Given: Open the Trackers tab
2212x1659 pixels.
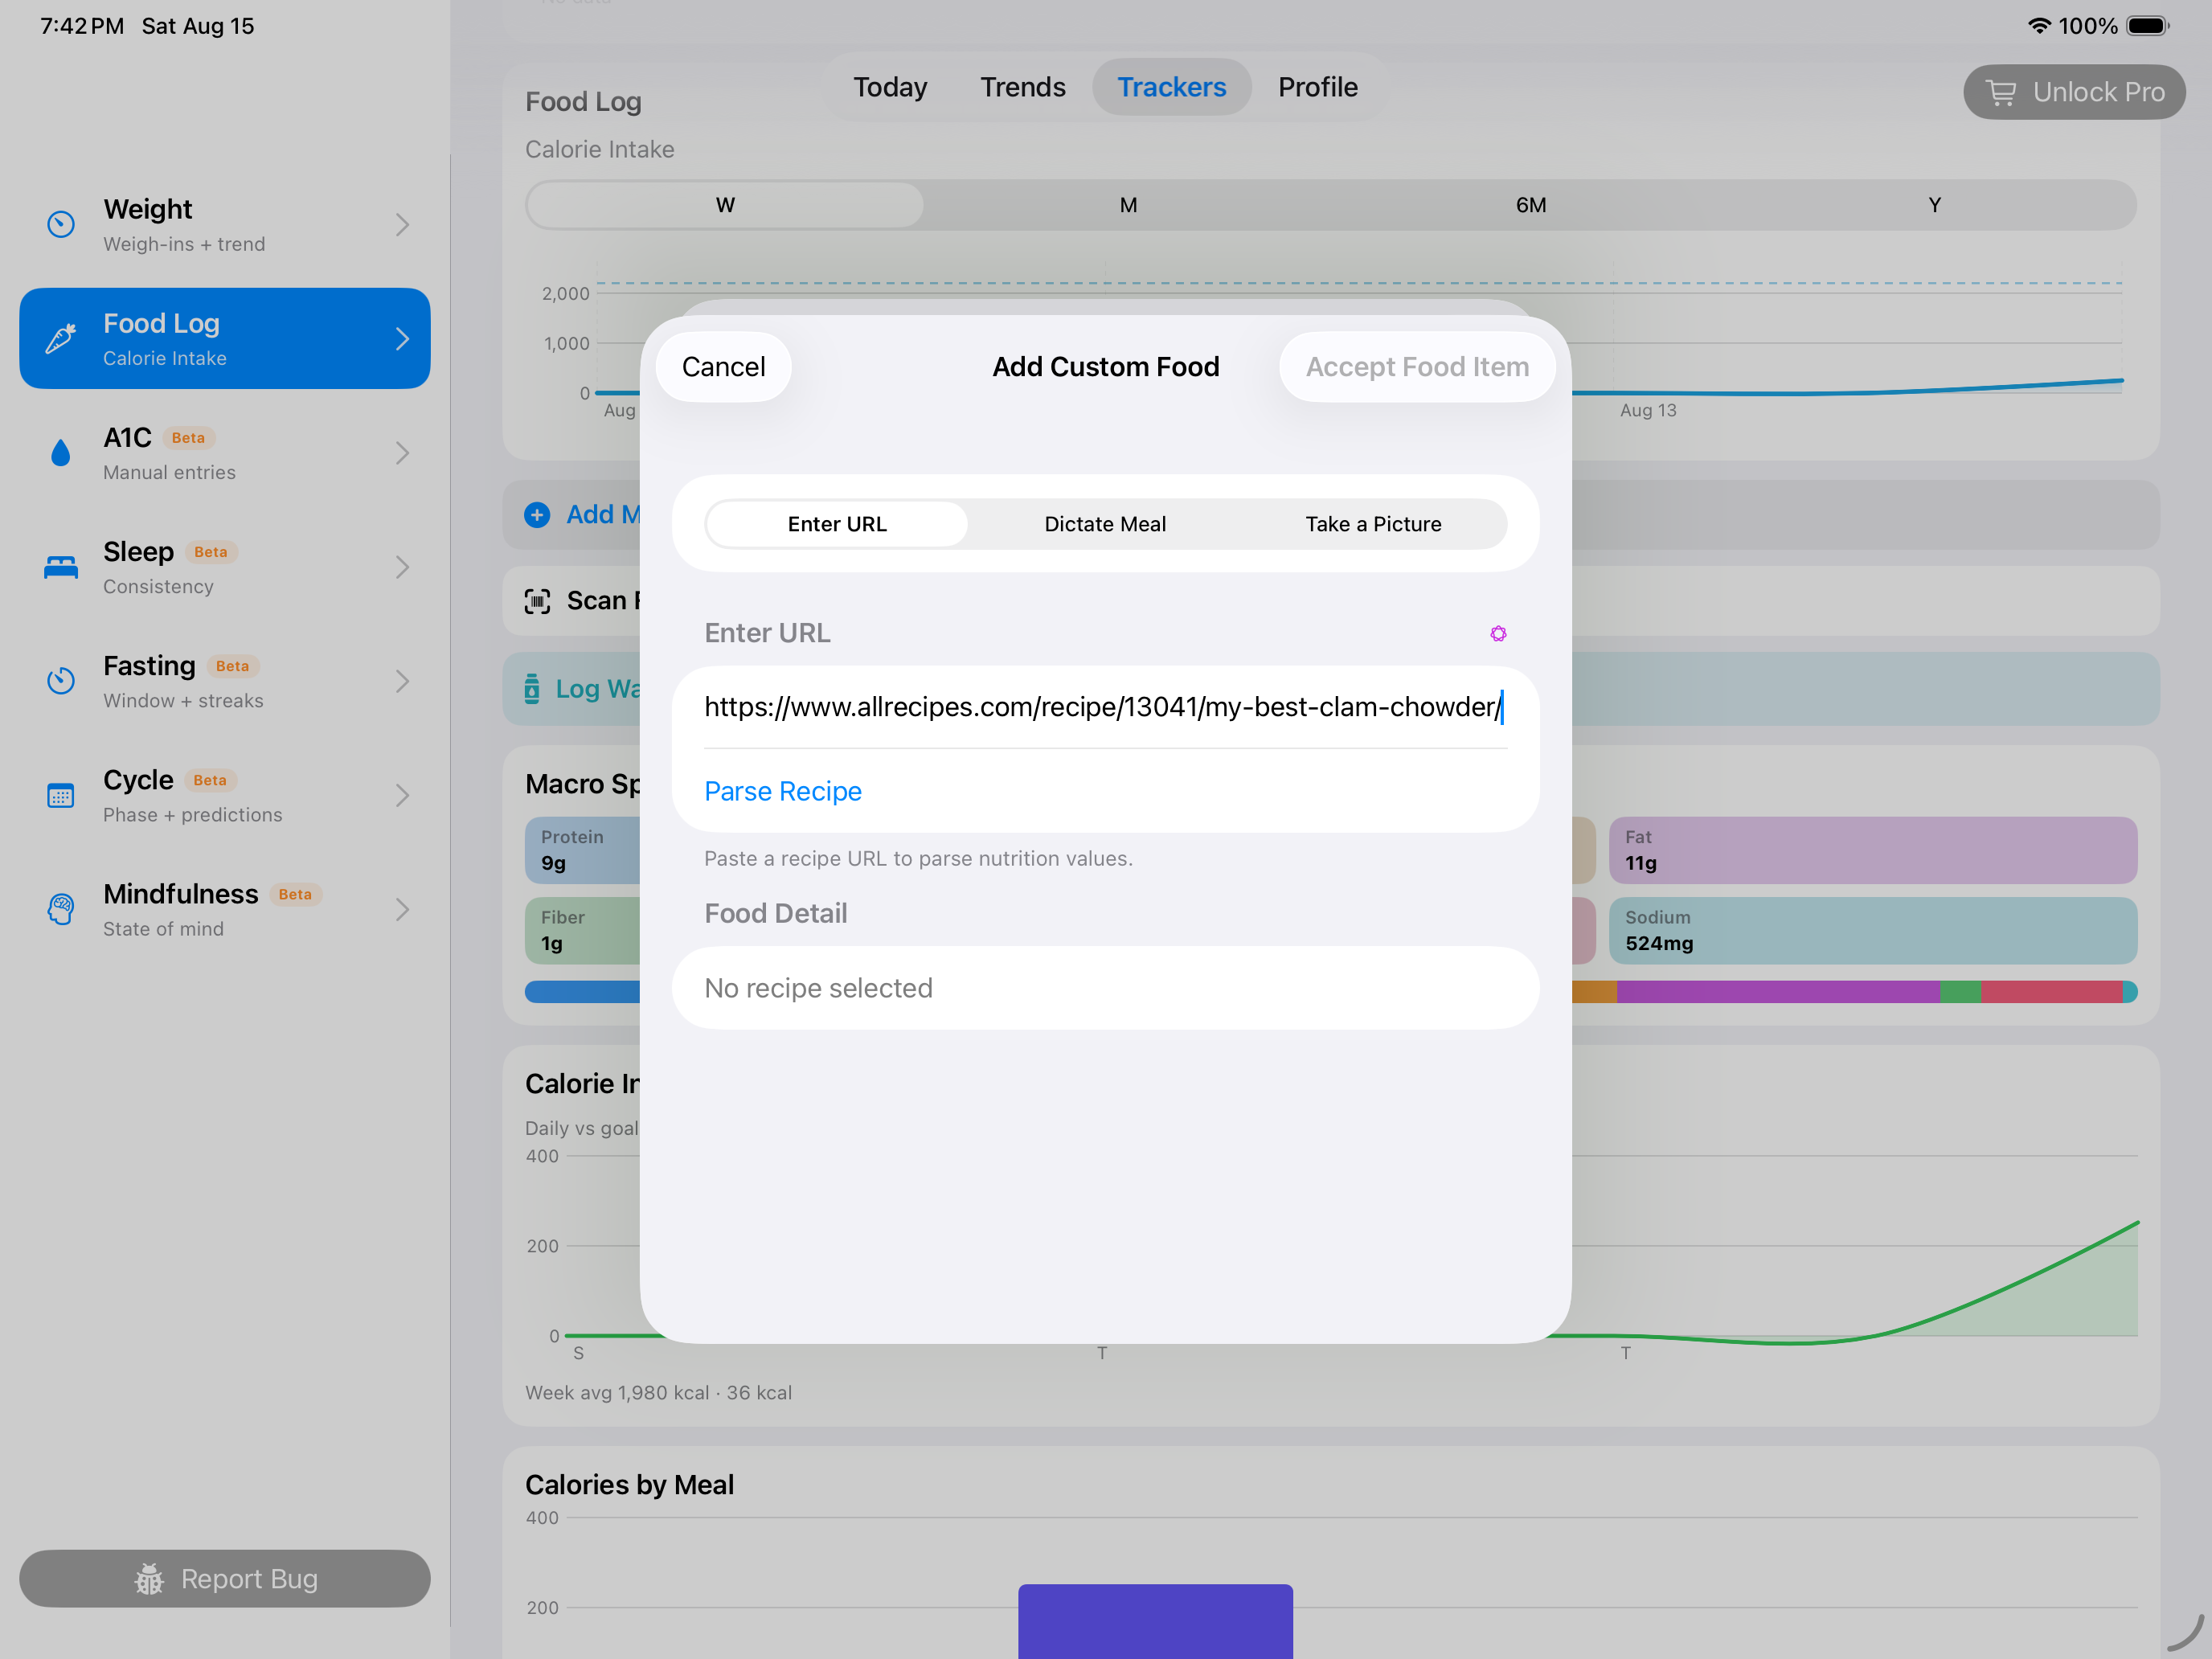Looking at the screenshot, I should coord(1171,88).
